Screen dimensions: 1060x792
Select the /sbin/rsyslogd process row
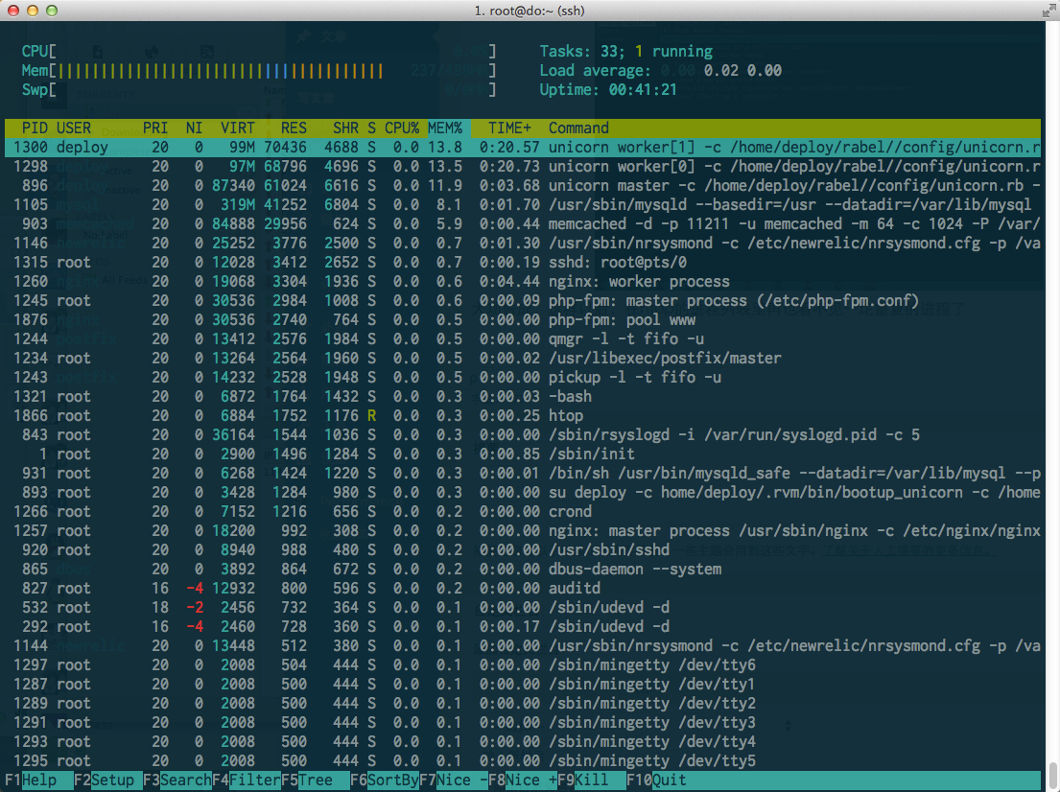[x=523, y=434]
